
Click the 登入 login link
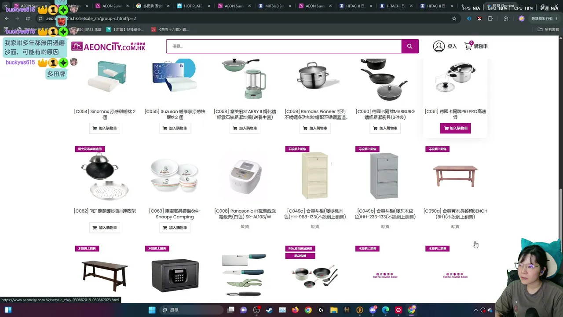pos(452,46)
